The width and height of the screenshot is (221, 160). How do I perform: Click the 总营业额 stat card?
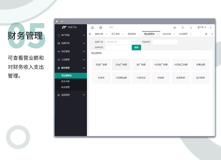click(200, 64)
